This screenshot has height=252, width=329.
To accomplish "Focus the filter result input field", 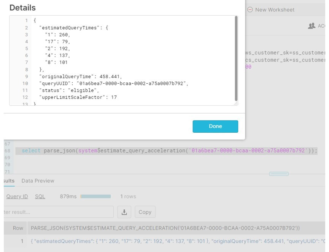I will pyautogui.click(x=59, y=212).
